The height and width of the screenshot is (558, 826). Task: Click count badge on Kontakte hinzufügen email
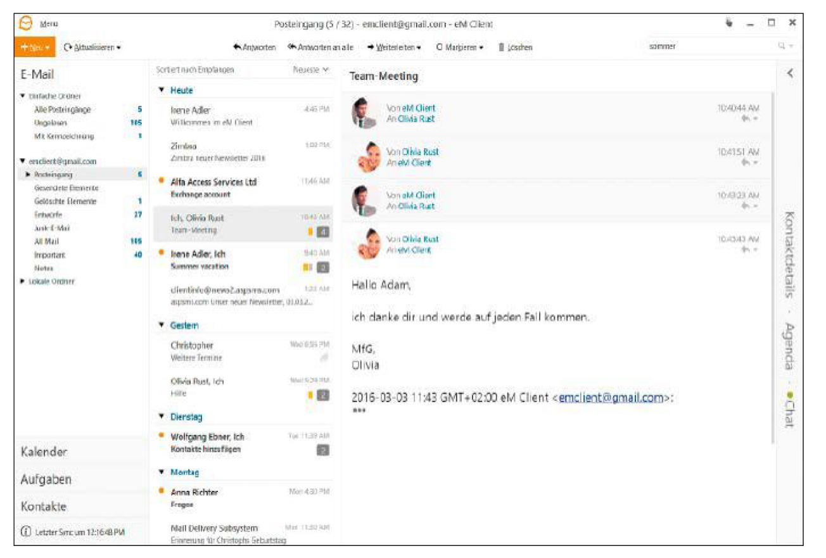coord(323,450)
